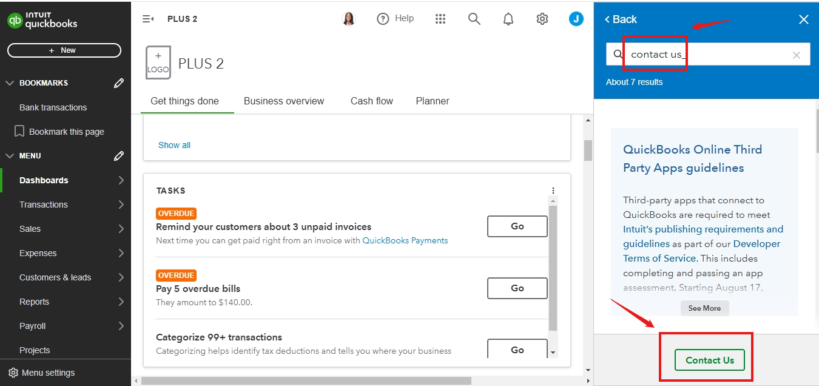Screen dimensions: 819x386
Task: Open Intuit's publishing requirements and guidelines link
Action: [x=703, y=237]
